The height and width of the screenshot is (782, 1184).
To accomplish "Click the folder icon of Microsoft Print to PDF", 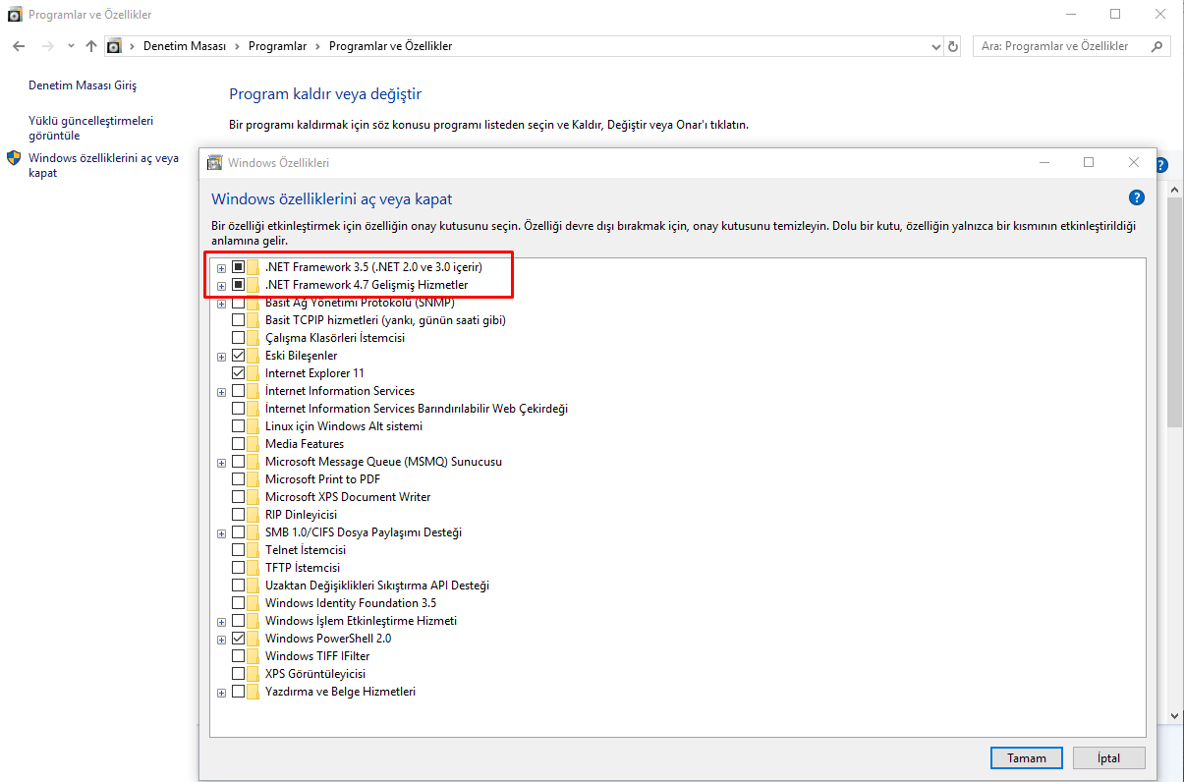I will click(254, 479).
